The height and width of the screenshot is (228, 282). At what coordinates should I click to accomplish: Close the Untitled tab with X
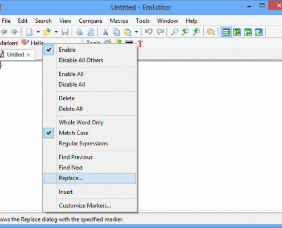click(x=28, y=55)
